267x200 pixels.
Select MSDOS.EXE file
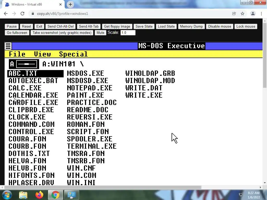pyautogui.click(x=86, y=73)
